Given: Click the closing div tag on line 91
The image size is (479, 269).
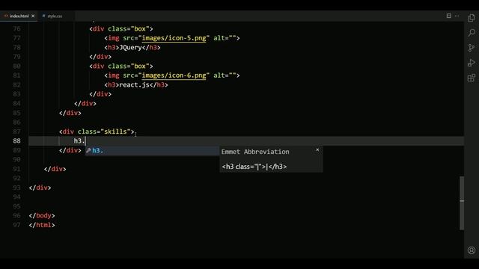Looking at the screenshot, I should (55, 169).
